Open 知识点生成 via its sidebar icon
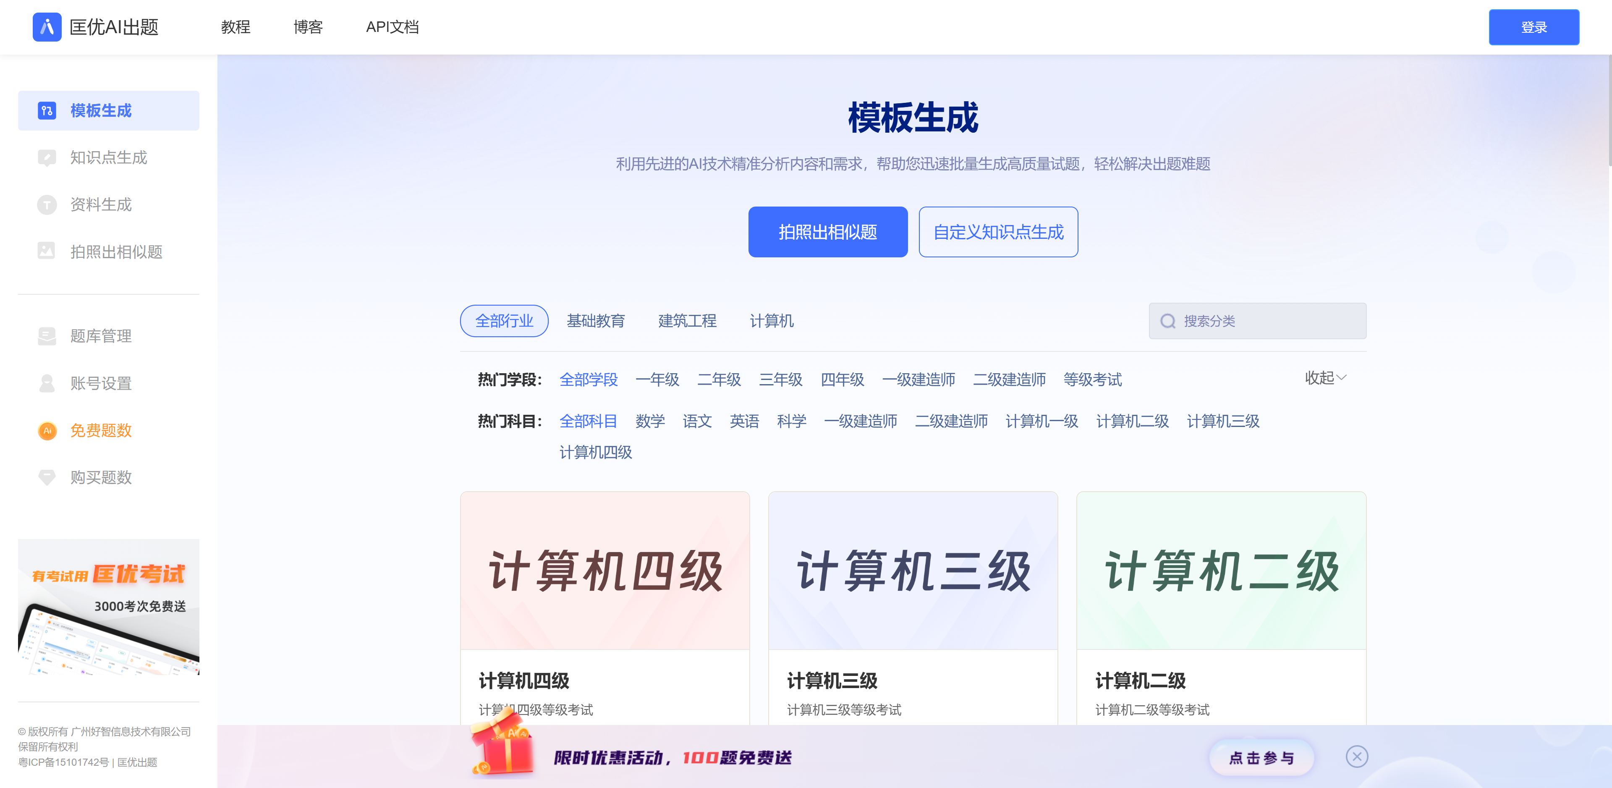1612x788 pixels. click(x=47, y=158)
